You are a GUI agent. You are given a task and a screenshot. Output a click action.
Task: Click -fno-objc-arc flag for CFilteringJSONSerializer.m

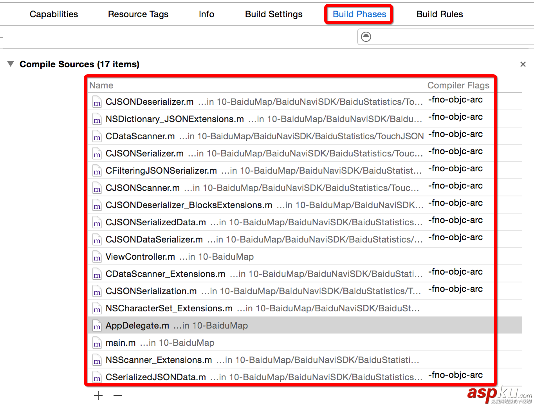[x=455, y=169]
